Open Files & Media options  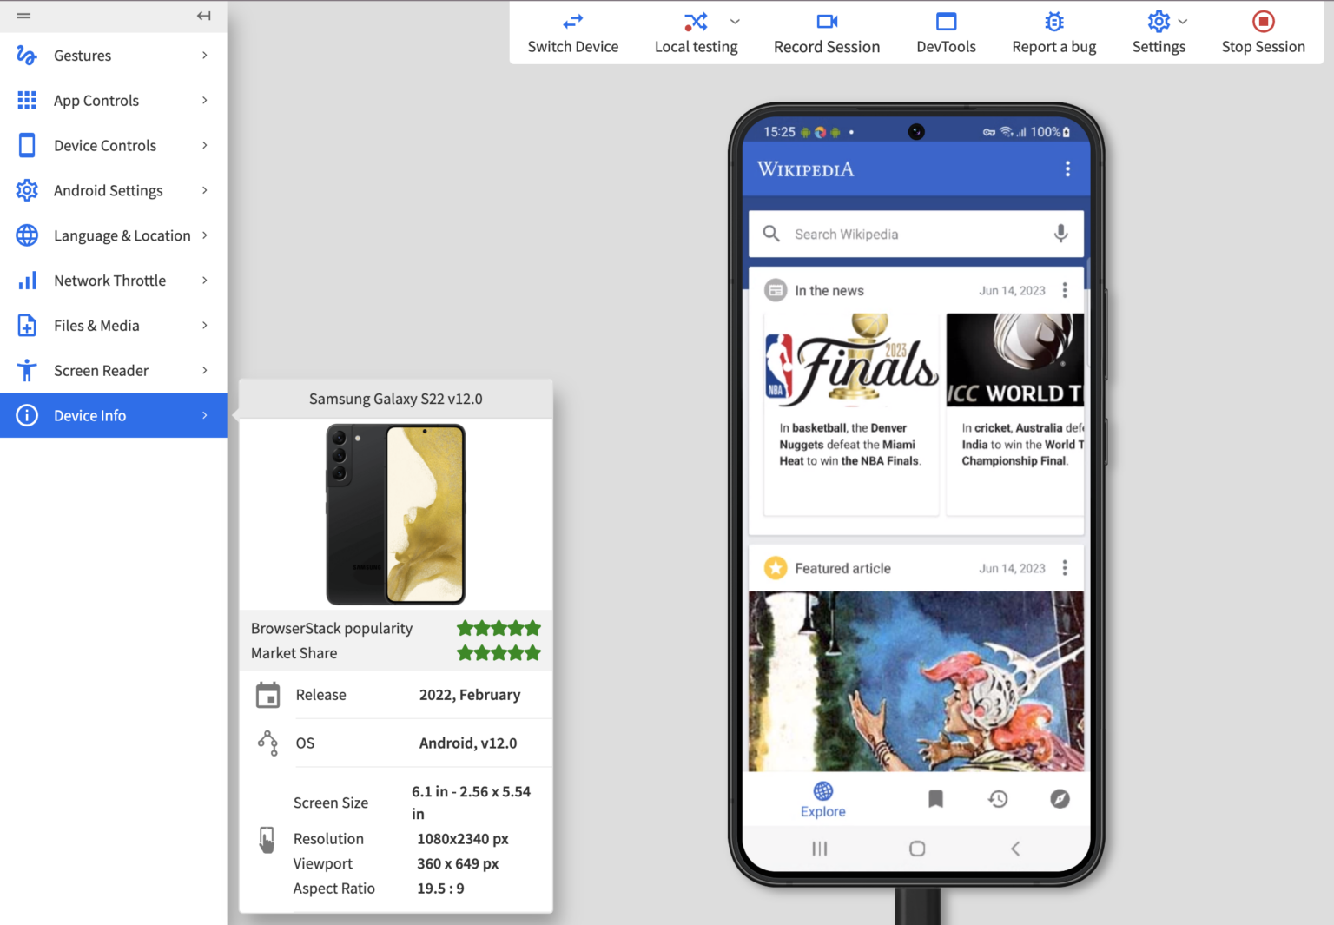(x=96, y=325)
